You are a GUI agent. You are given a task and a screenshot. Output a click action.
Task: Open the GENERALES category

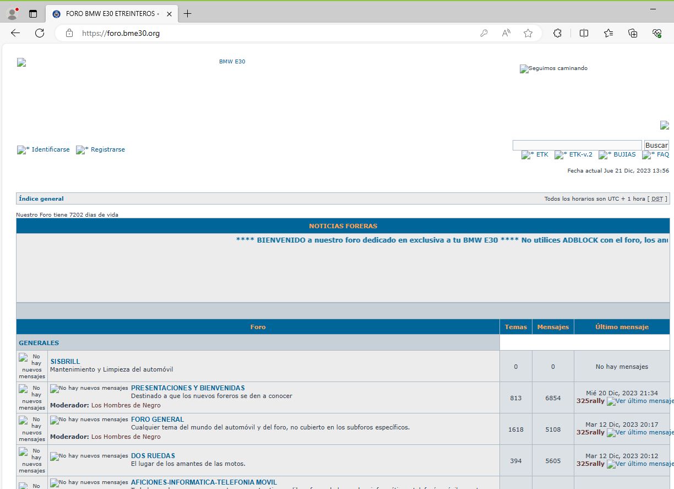pyautogui.click(x=39, y=342)
